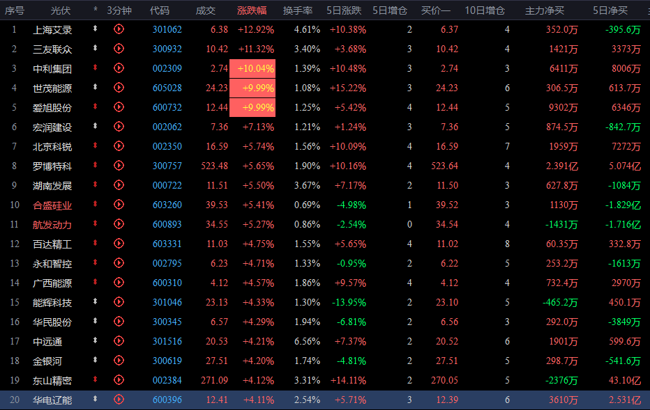Screen dimensions: 650x410
Task: Sort by 涨跌幅 column header
Action: (x=252, y=10)
